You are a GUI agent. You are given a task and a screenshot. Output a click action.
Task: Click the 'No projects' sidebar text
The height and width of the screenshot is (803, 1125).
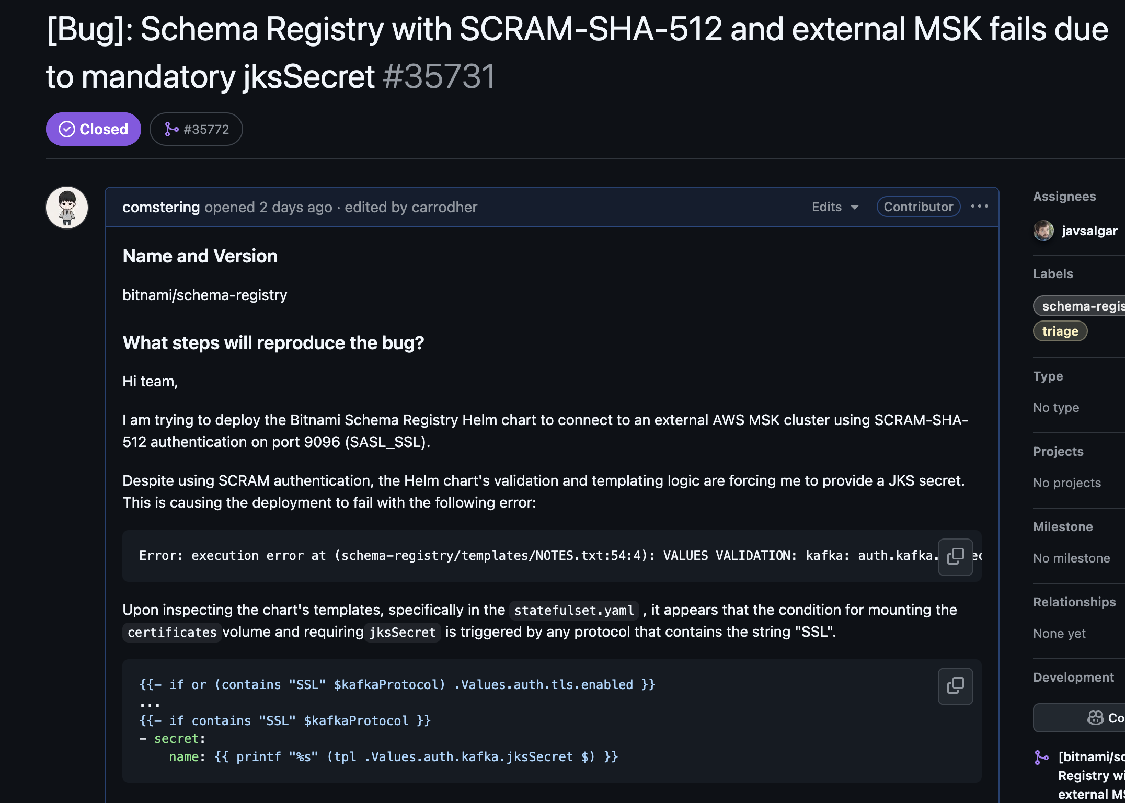(1067, 483)
